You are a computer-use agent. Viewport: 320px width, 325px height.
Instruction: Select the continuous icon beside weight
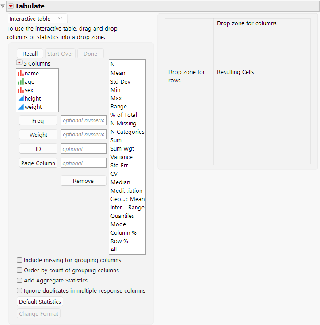pyautogui.click(x=20, y=107)
